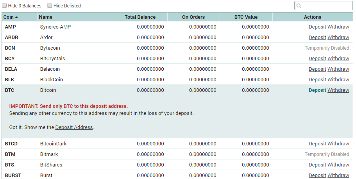
Task: Open Withdraw for Bitcoin
Action: [338, 90]
